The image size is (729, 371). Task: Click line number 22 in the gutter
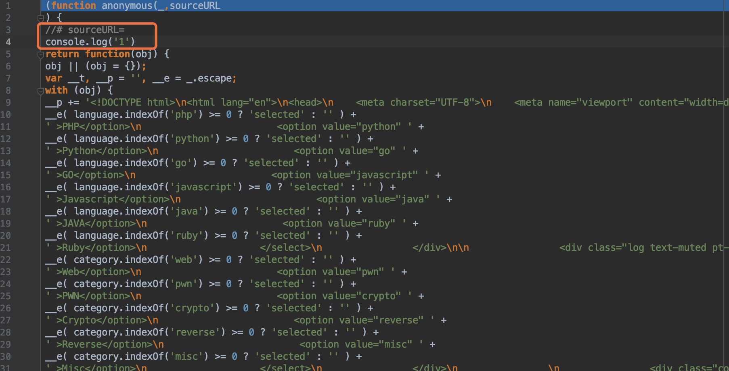[x=6, y=260]
